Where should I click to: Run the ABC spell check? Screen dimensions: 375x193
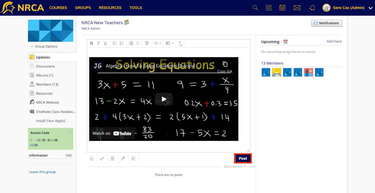(x=147, y=43)
